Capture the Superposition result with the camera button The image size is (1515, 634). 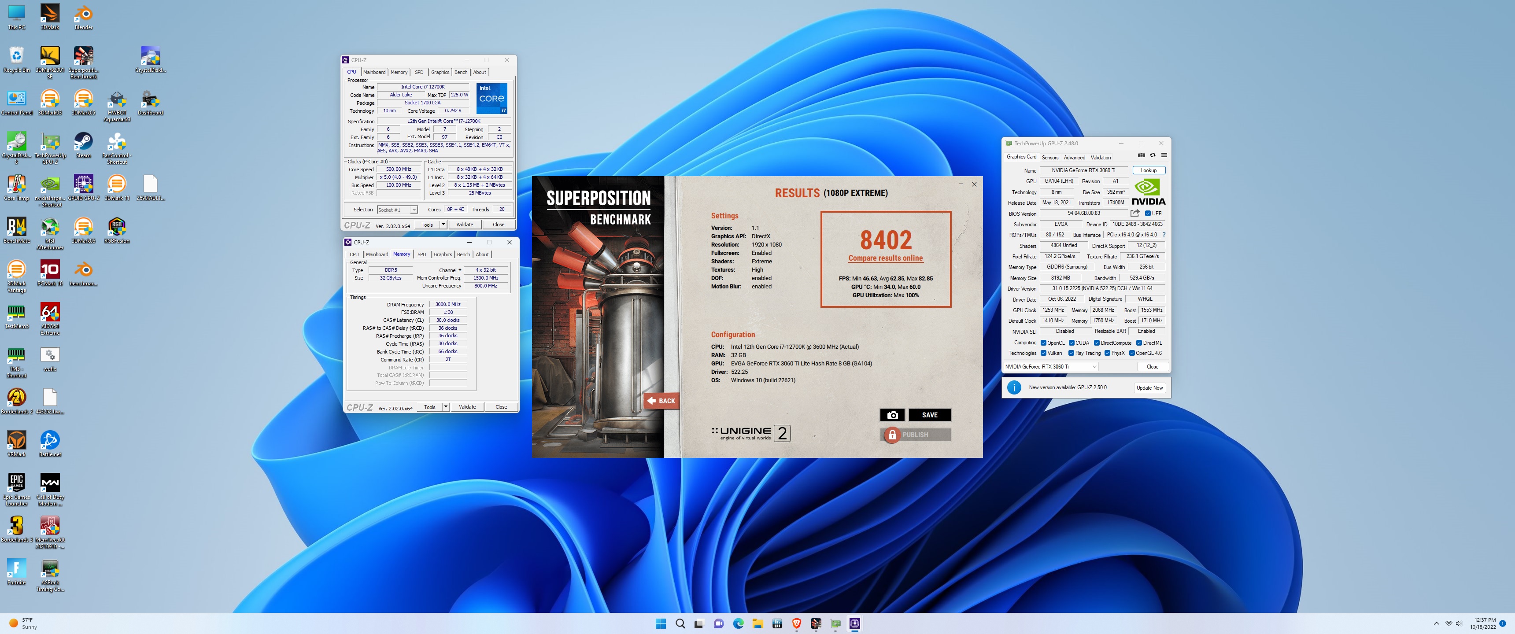[x=892, y=415]
